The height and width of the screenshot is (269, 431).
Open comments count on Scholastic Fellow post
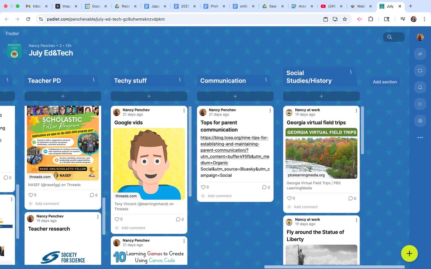tap(93, 195)
